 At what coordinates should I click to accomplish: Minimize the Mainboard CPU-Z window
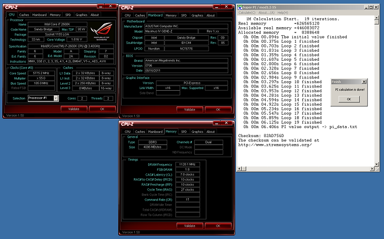pyautogui.click(x=217, y=7)
